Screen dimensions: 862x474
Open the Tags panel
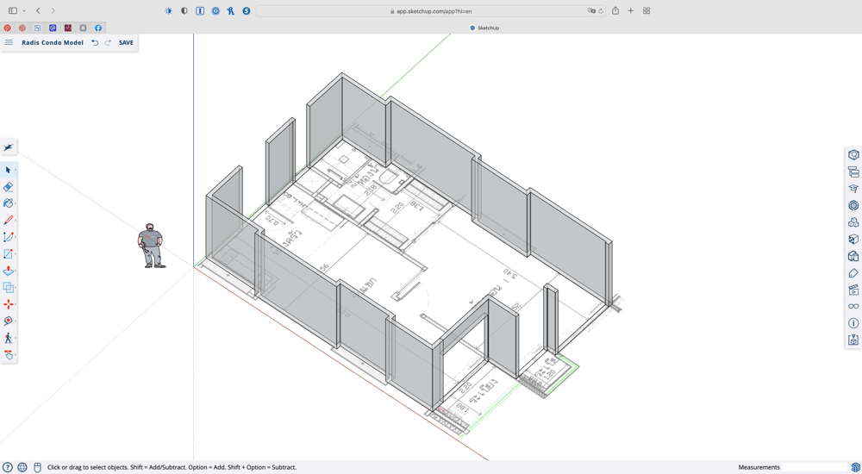[853, 272]
